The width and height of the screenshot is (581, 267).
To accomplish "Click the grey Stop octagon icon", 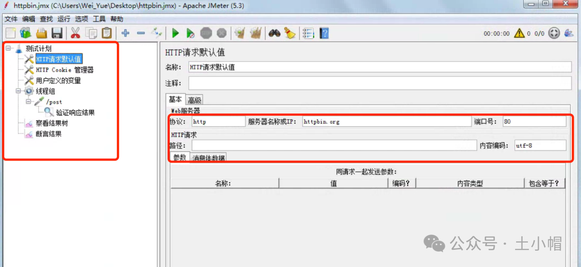I will point(206,33).
